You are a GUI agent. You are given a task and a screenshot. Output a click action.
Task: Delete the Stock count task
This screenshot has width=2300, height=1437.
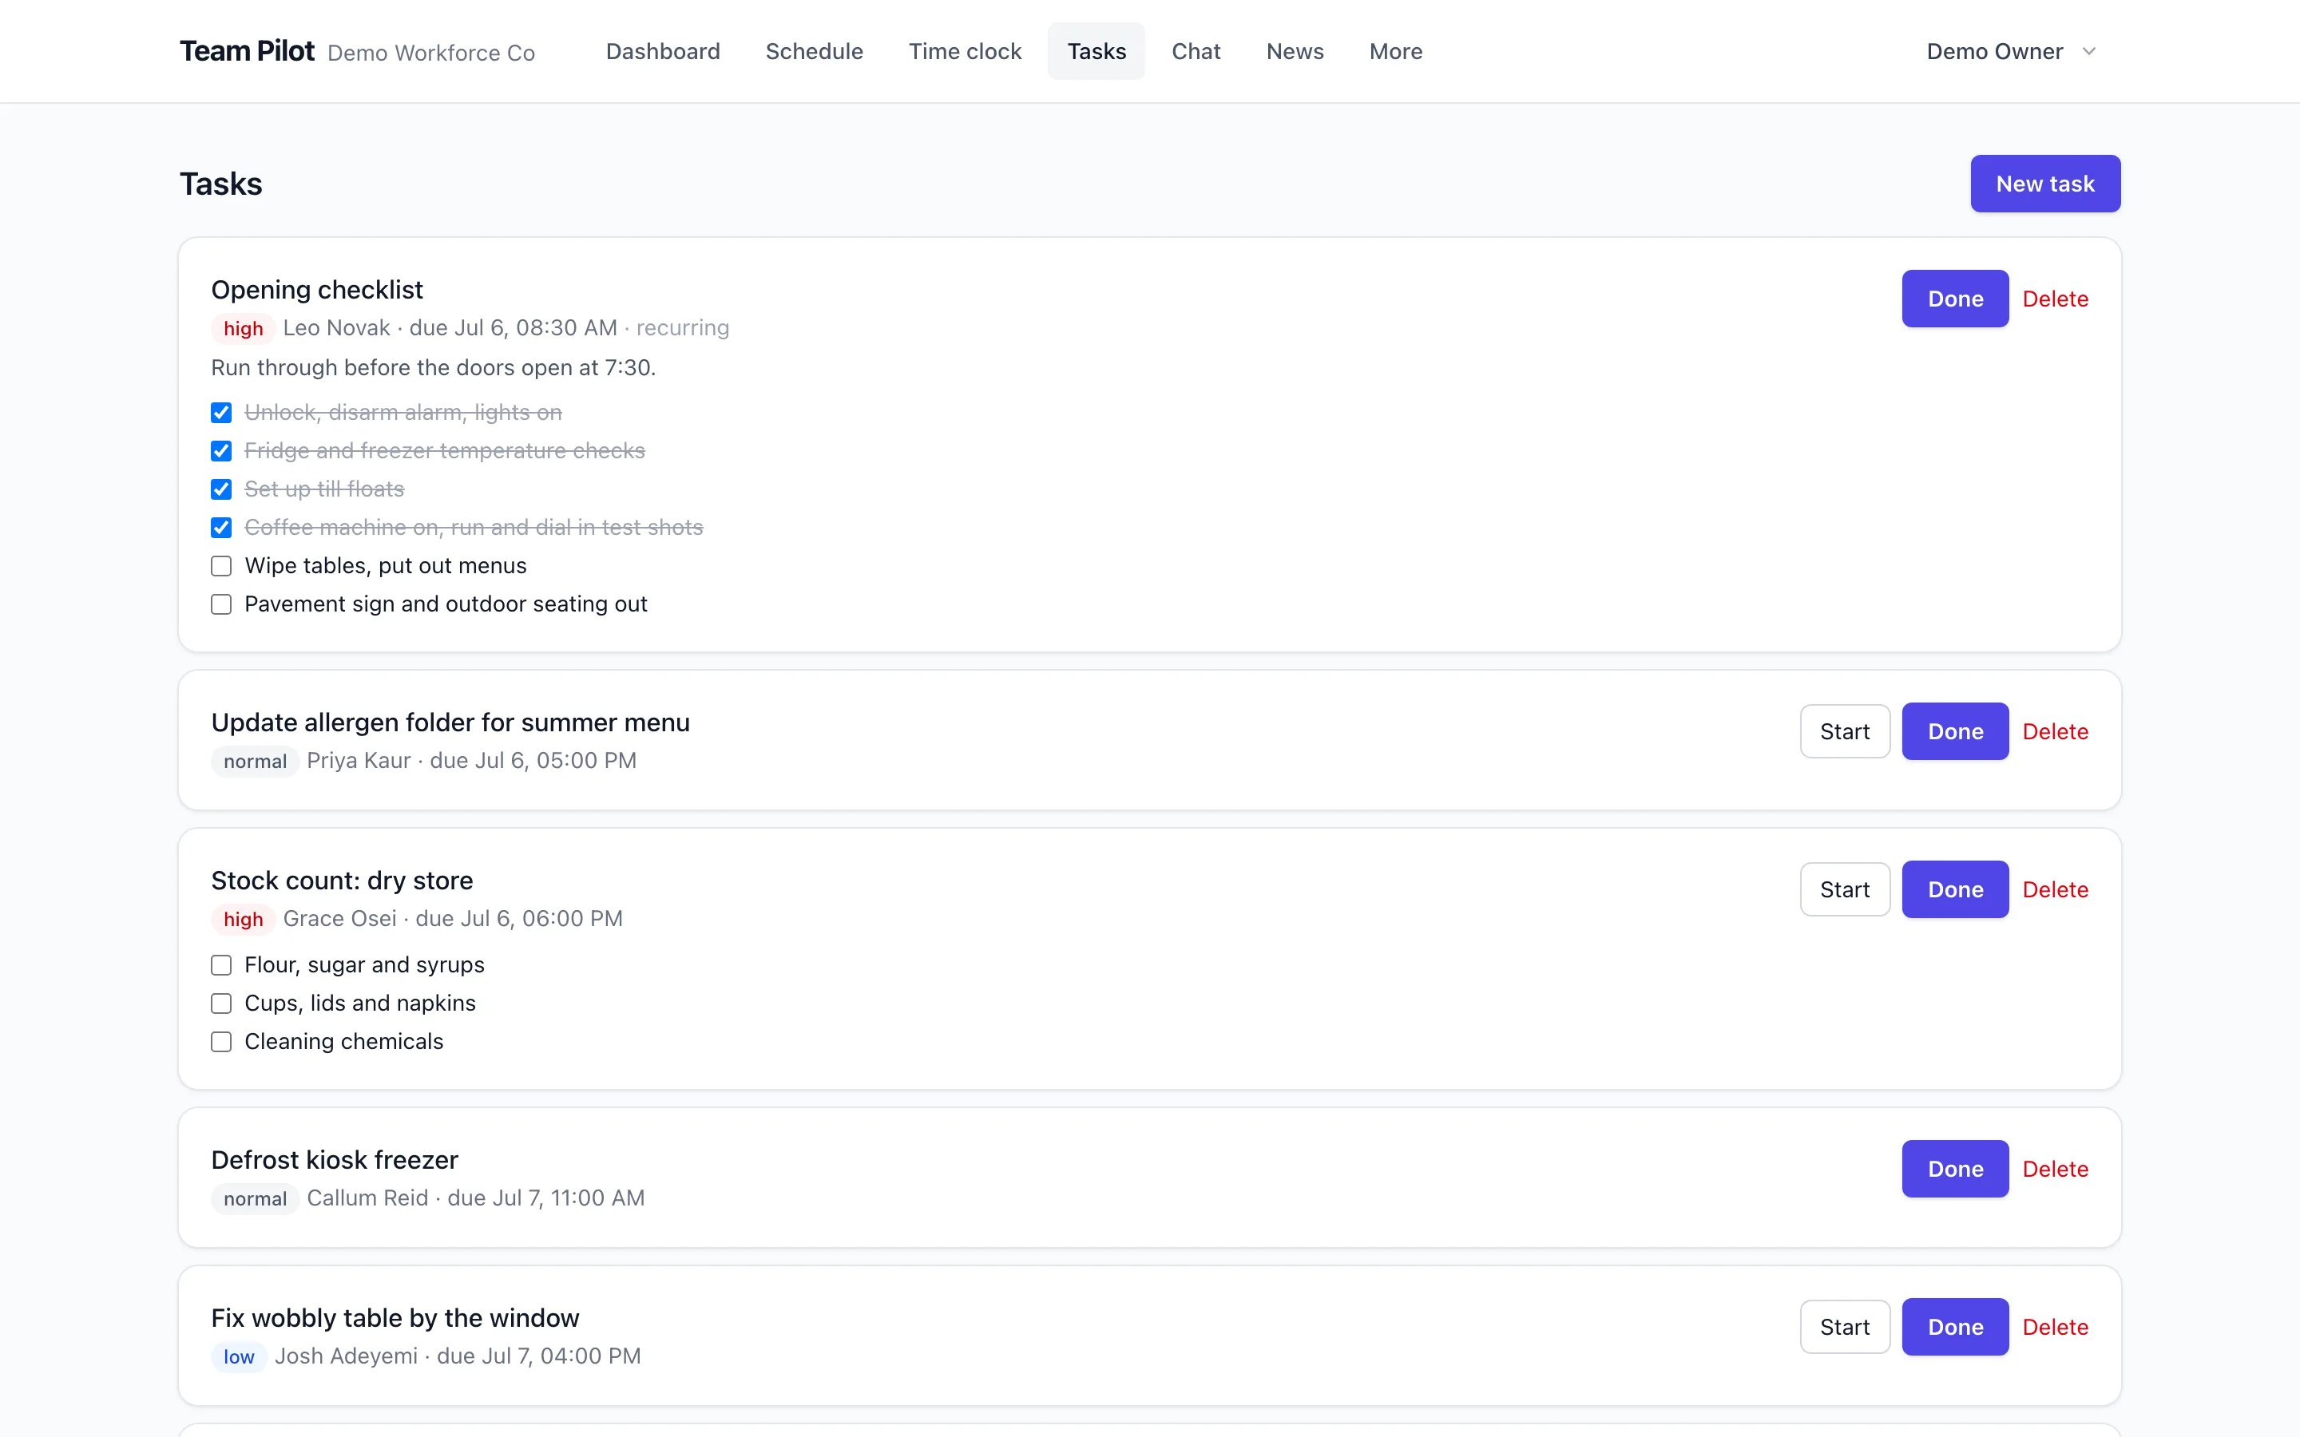coord(2055,889)
